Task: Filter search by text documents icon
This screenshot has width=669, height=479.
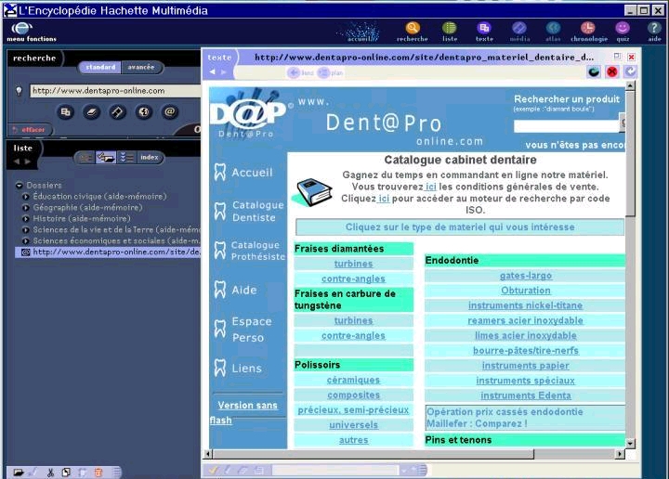Action: [65, 112]
